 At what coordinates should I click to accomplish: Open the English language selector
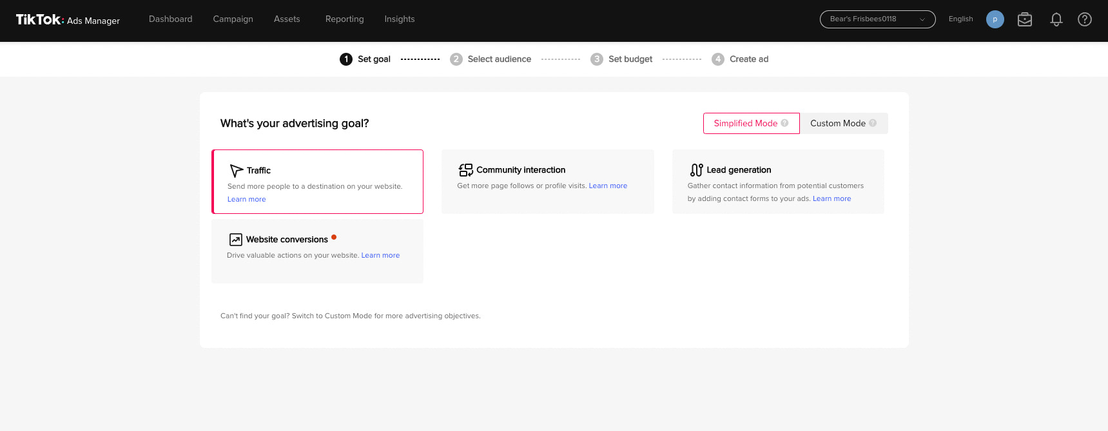960,19
